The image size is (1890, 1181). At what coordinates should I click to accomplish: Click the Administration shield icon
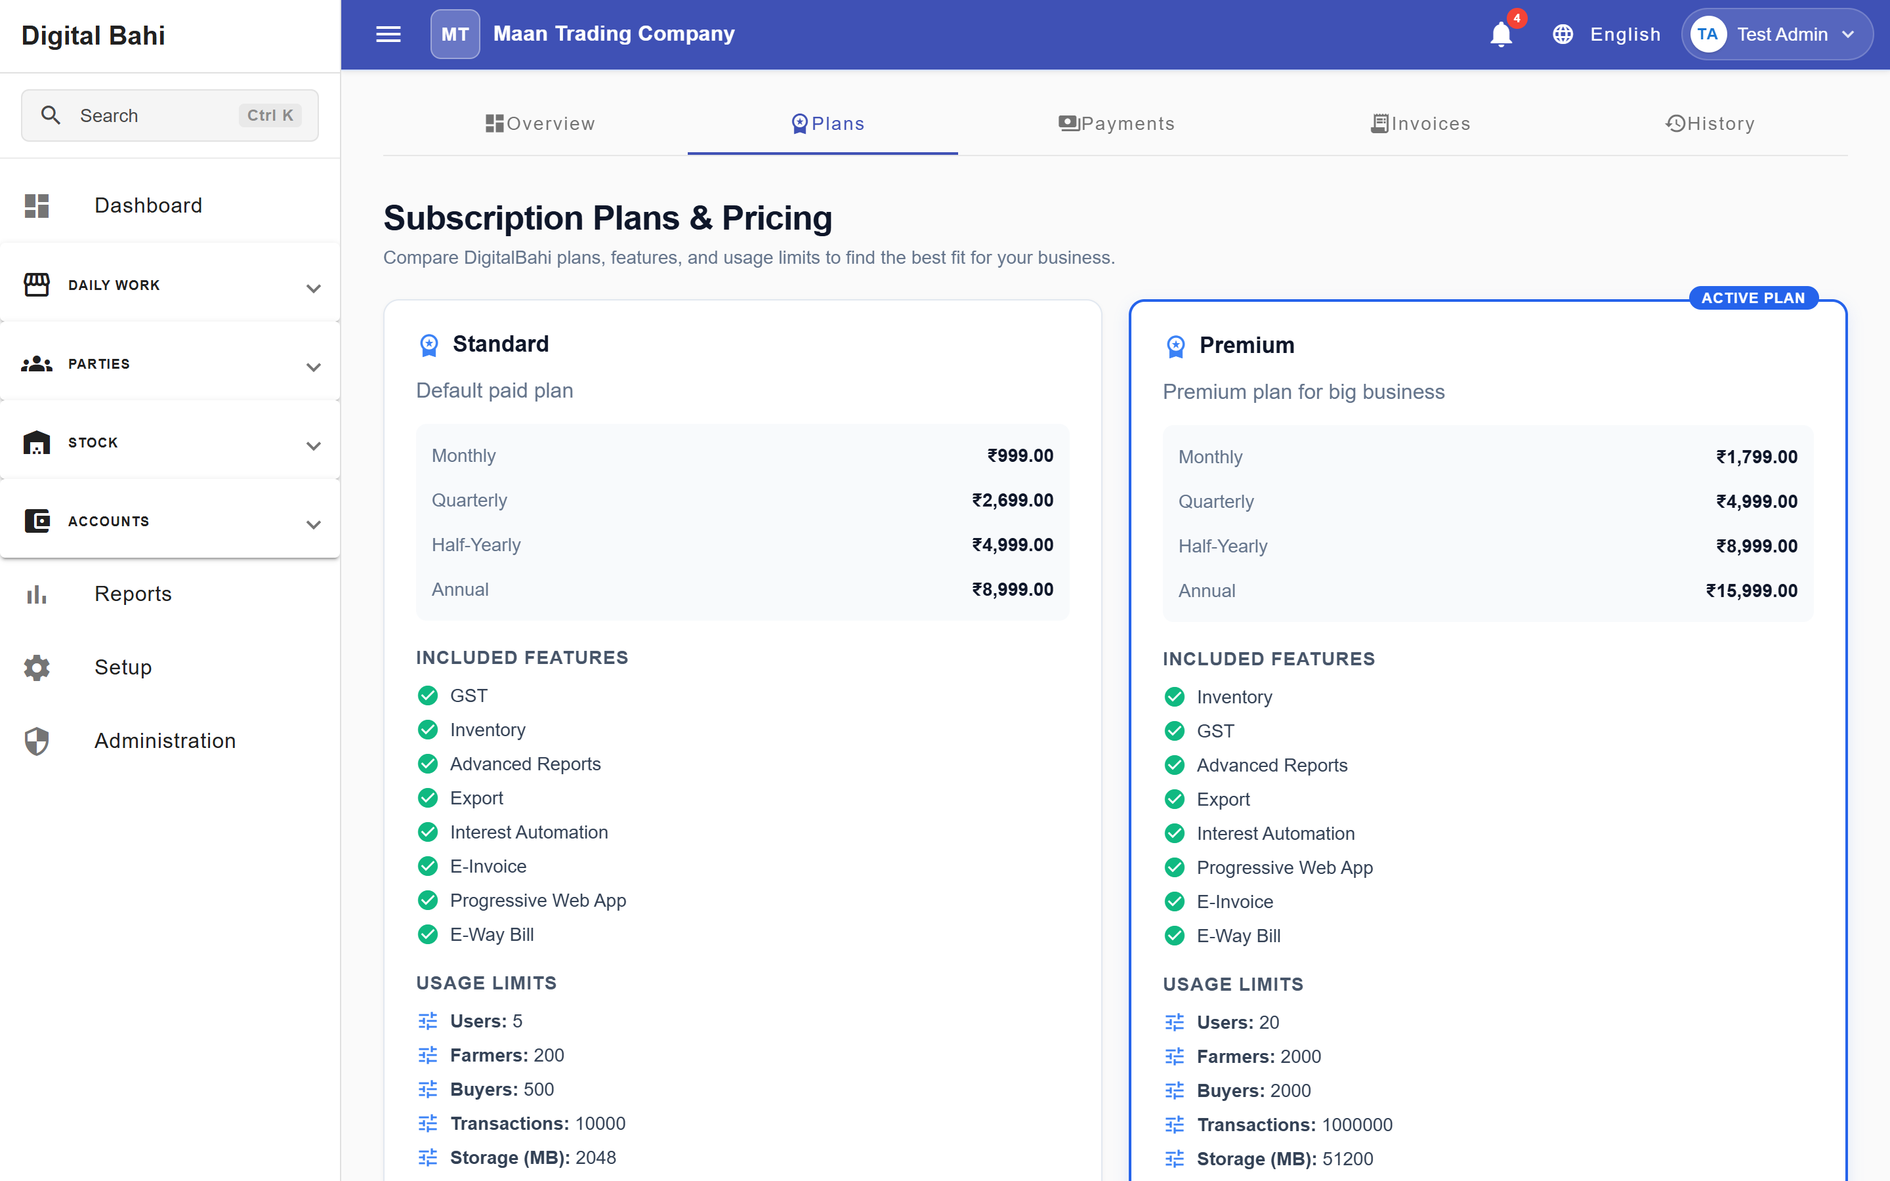pos(37,741)
